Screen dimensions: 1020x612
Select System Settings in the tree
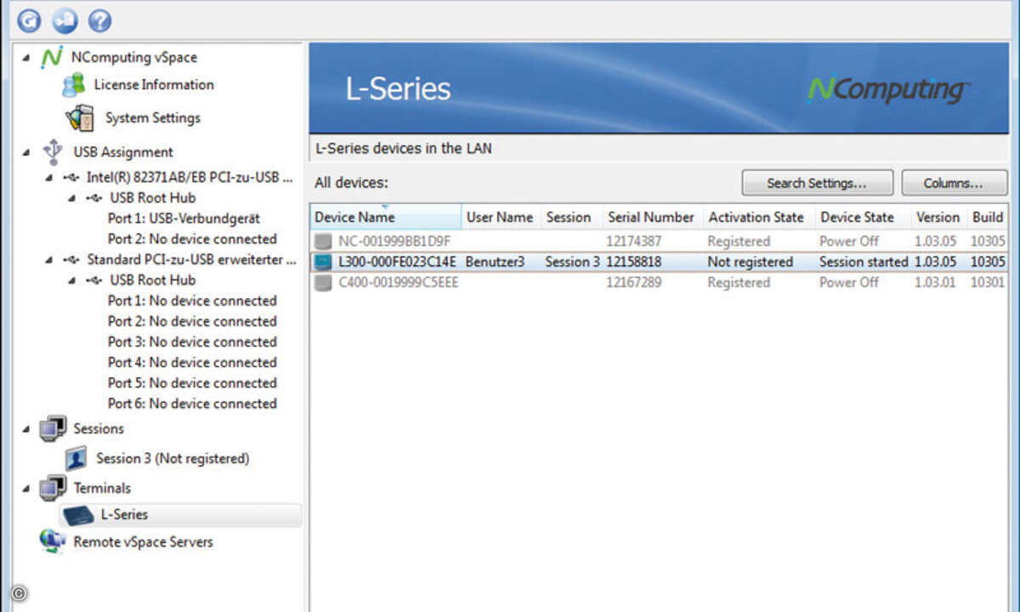pos(153,118)
